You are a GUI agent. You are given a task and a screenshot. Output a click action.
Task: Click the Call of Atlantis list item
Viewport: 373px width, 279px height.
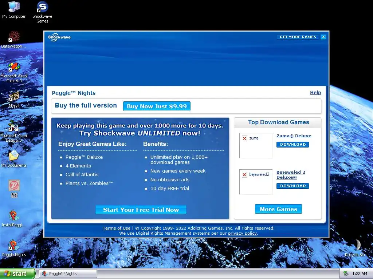click(82, 175)
